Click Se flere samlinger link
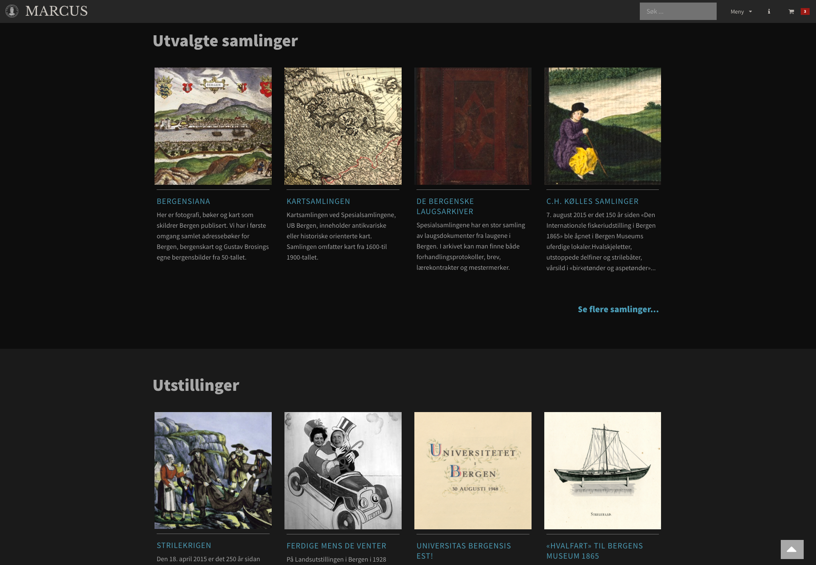 coord(618,309)
